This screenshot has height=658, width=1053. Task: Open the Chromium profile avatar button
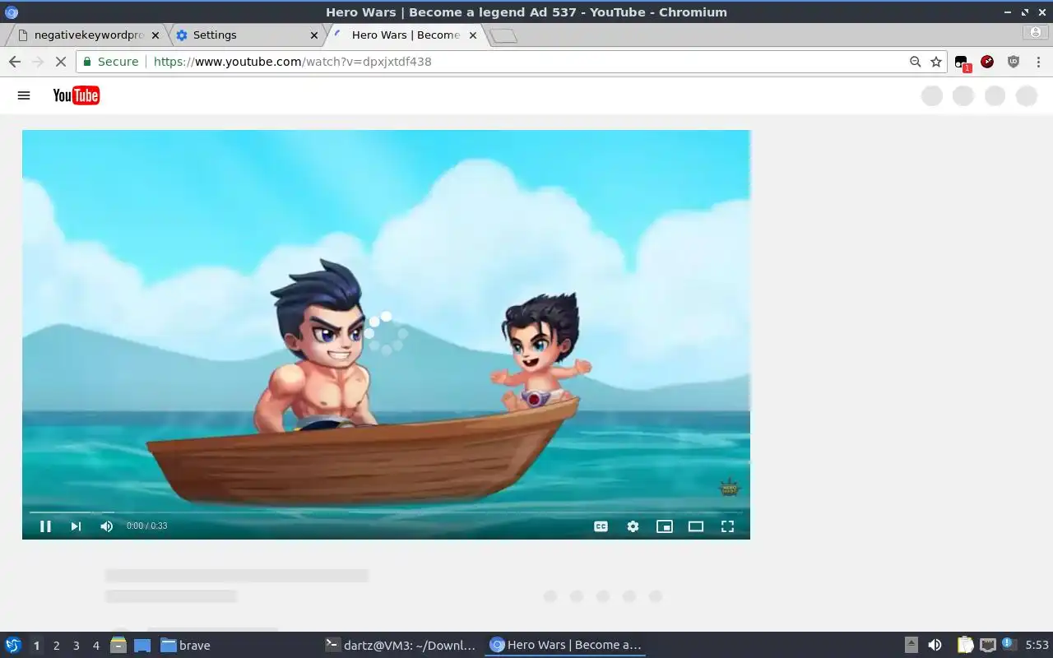click(1035, 33)
